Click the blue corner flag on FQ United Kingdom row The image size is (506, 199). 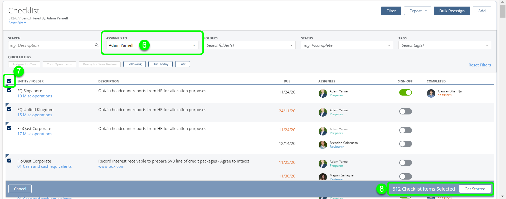7,104
